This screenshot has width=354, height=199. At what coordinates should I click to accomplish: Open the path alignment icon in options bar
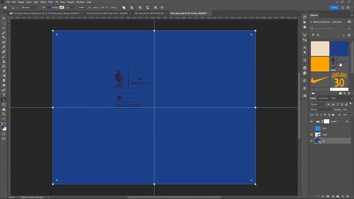click(x=132, y=7)
